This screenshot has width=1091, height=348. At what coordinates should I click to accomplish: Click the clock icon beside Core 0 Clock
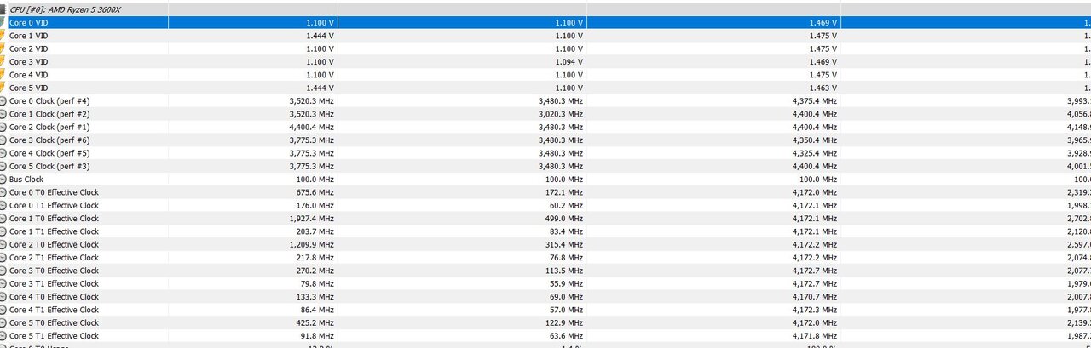coord(3,101)
